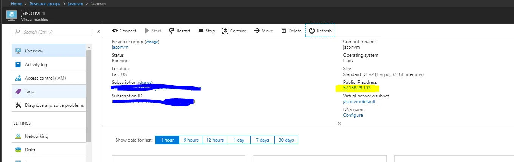Viewport: 514px width, 162px height.
Task: Click the Disks icon in Settings
Action: (x=18, y=150)
